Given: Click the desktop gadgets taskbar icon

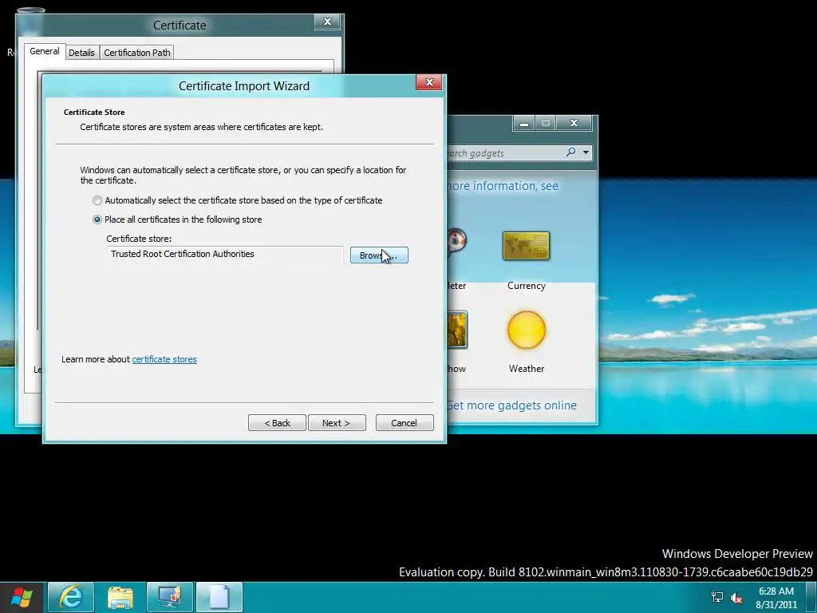Looking at the screenshot, I should point(170,597).
